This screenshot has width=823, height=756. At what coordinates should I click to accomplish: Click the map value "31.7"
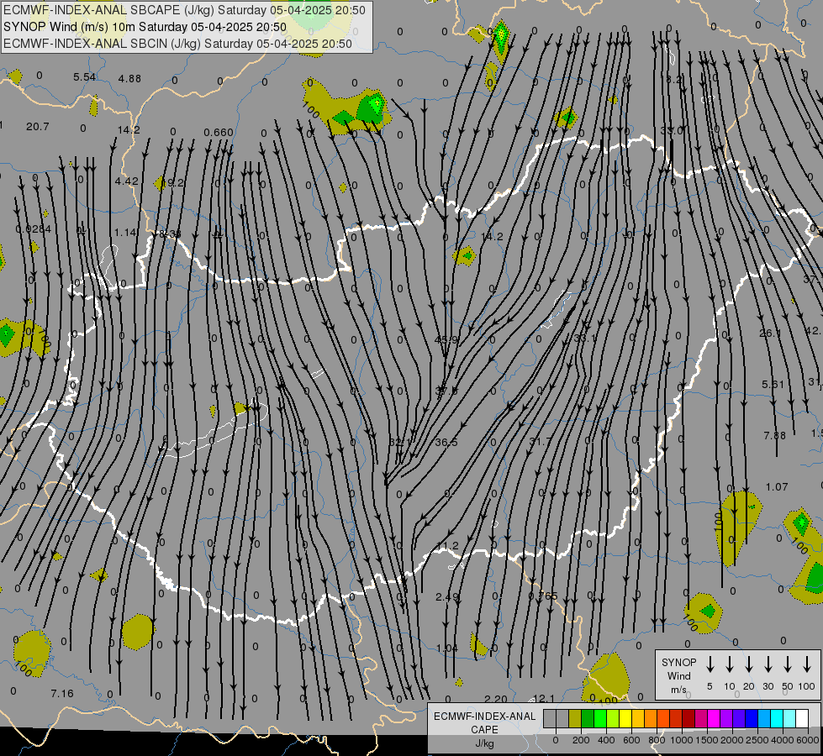pyautogui.click(x=540, y=441)
